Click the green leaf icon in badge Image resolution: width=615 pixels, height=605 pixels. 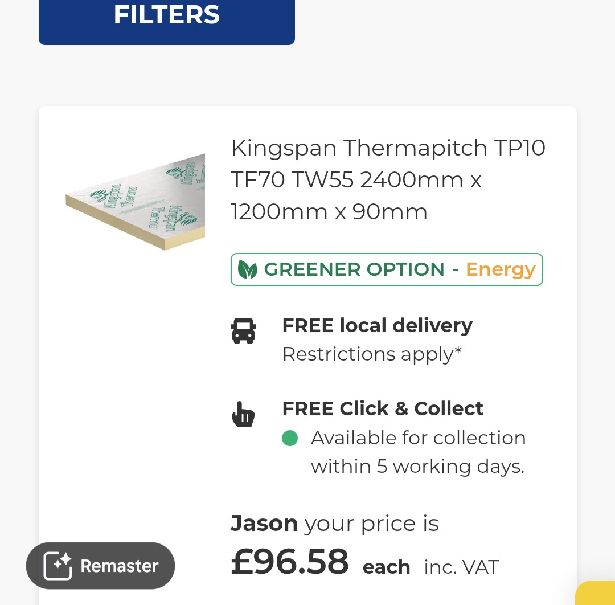(247, 269)
